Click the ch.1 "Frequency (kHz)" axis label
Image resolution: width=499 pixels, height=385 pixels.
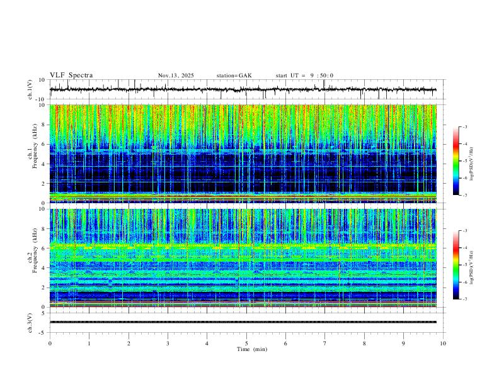(x=35, y=147)
